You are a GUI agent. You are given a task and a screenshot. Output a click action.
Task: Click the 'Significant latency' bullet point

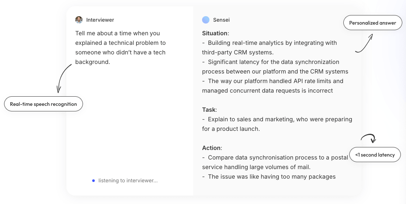click(x=275, y=67)
